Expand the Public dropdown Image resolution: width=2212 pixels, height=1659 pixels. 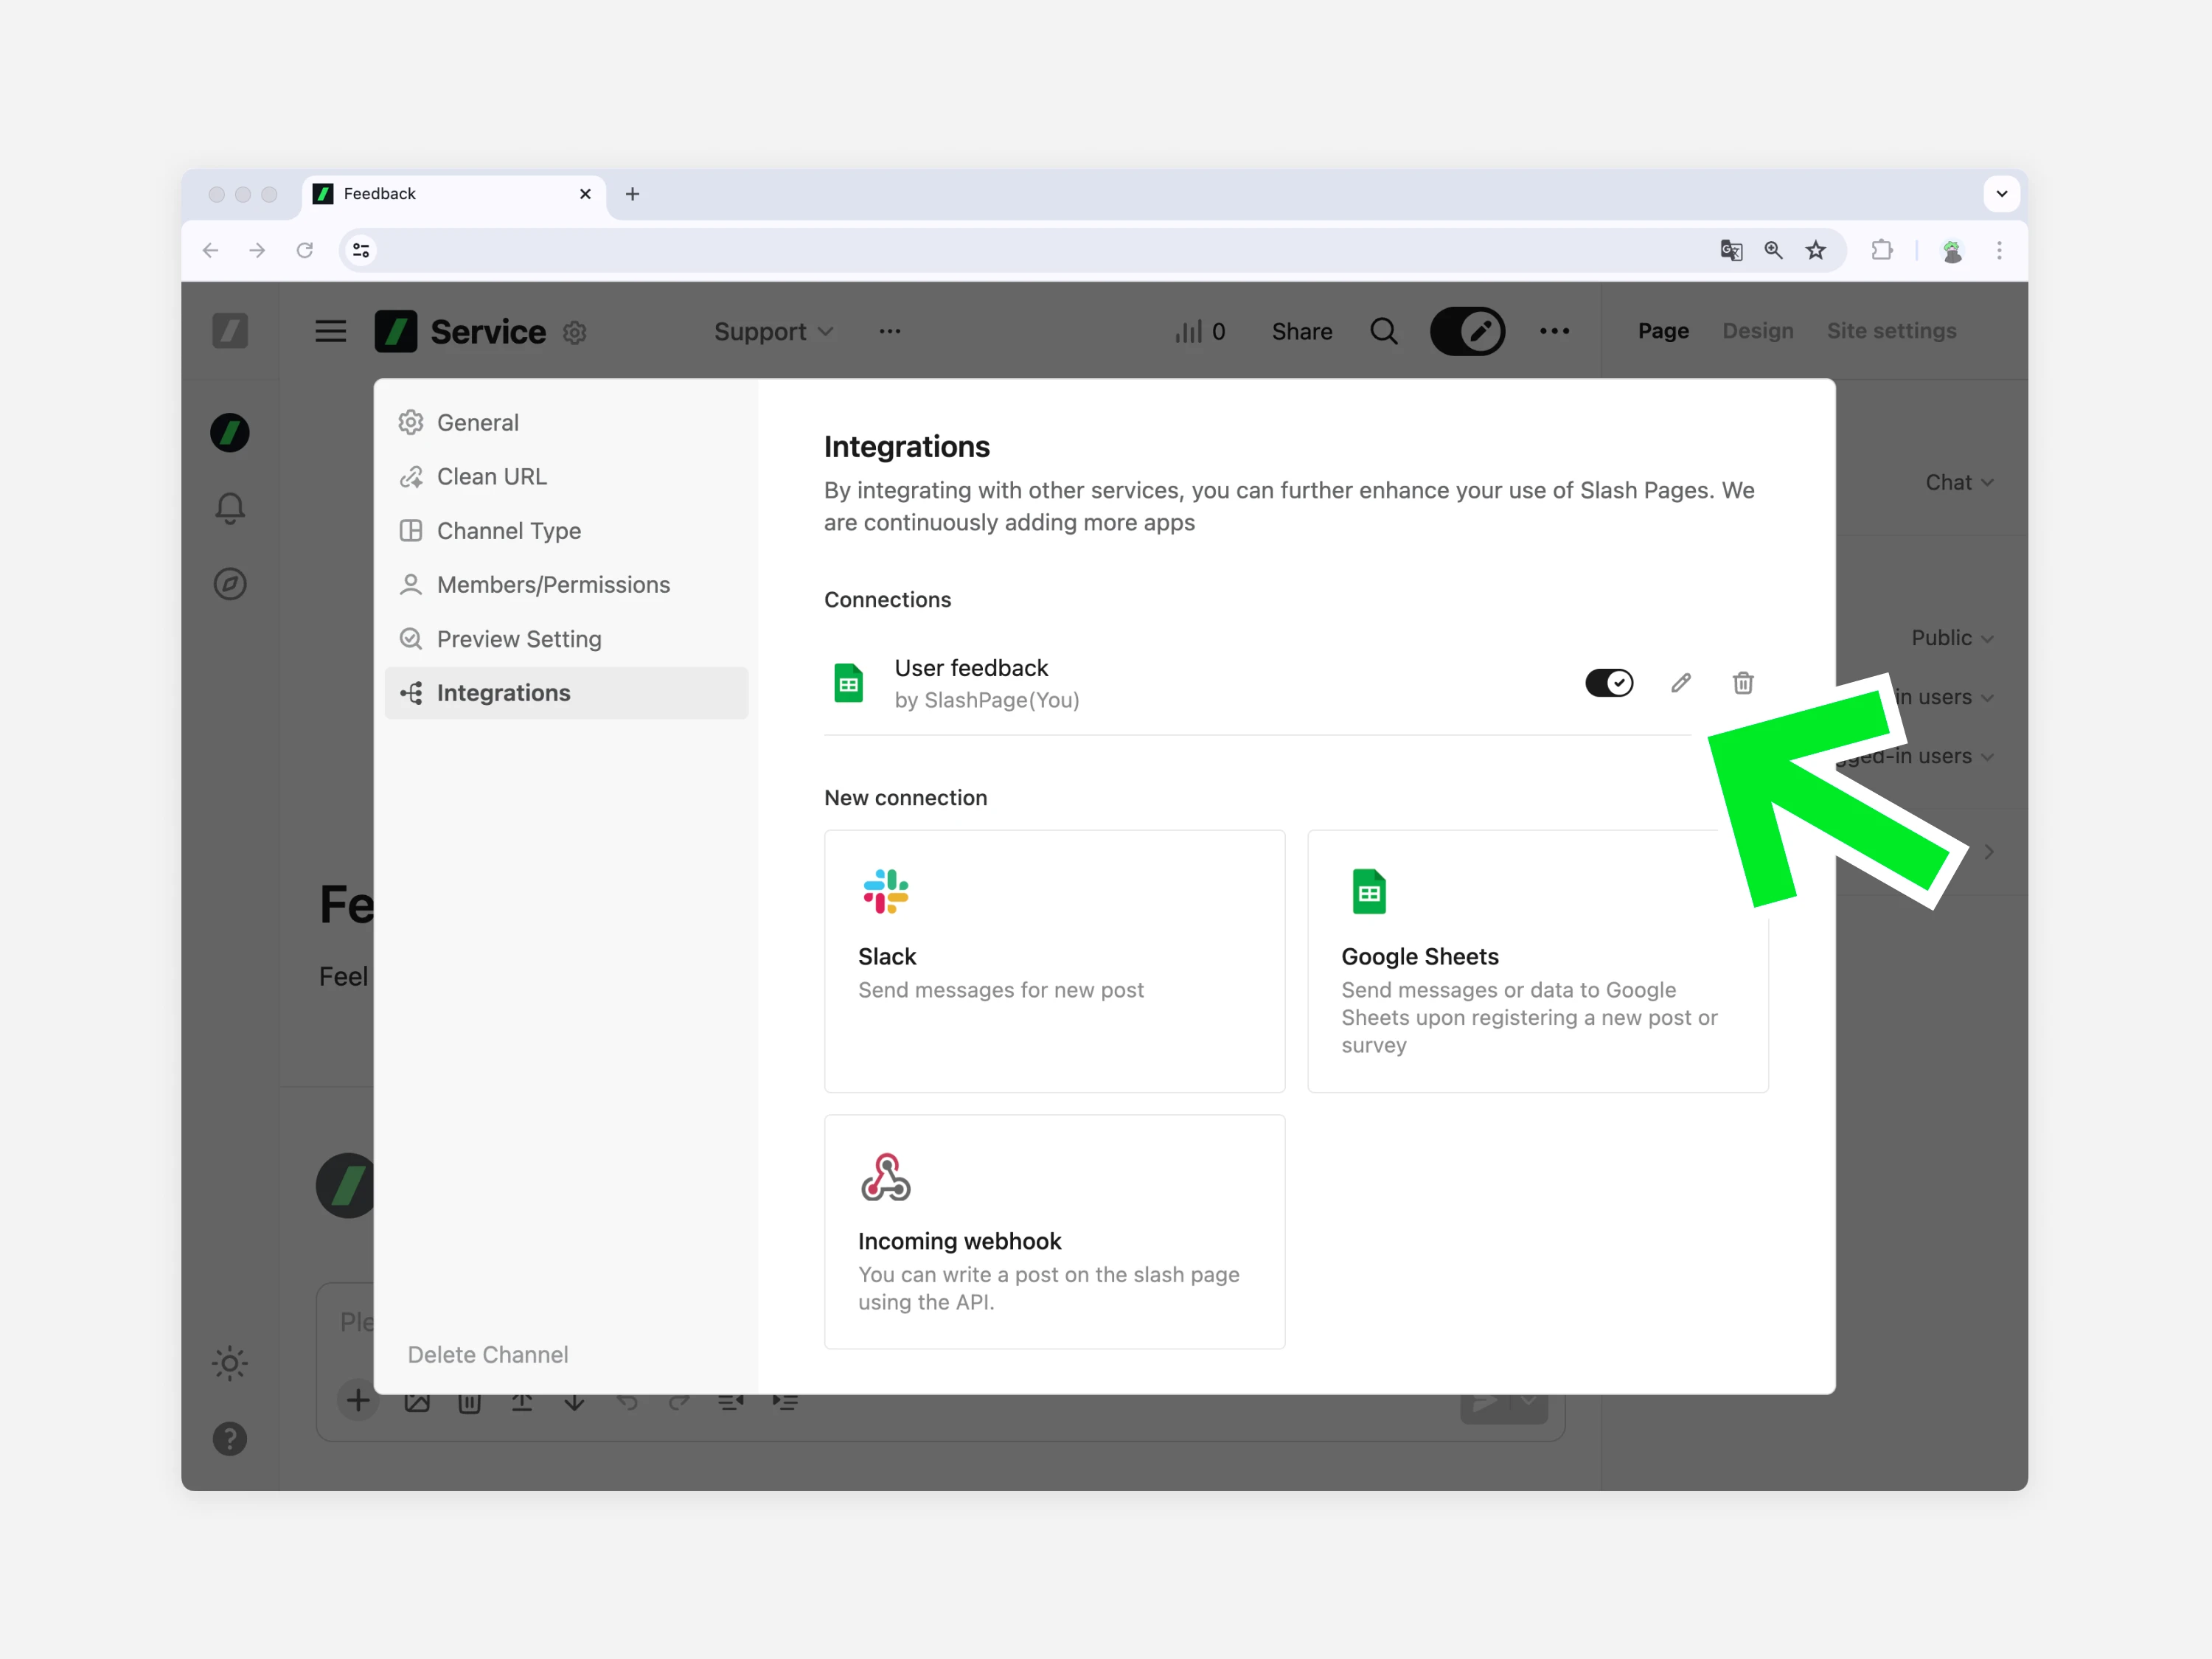pyautogui.click(x=1952, y=638)
